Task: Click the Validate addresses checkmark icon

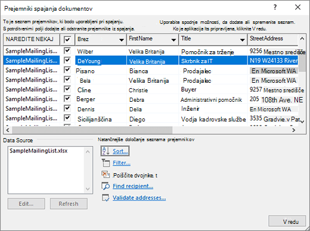Action: (106, 198)
